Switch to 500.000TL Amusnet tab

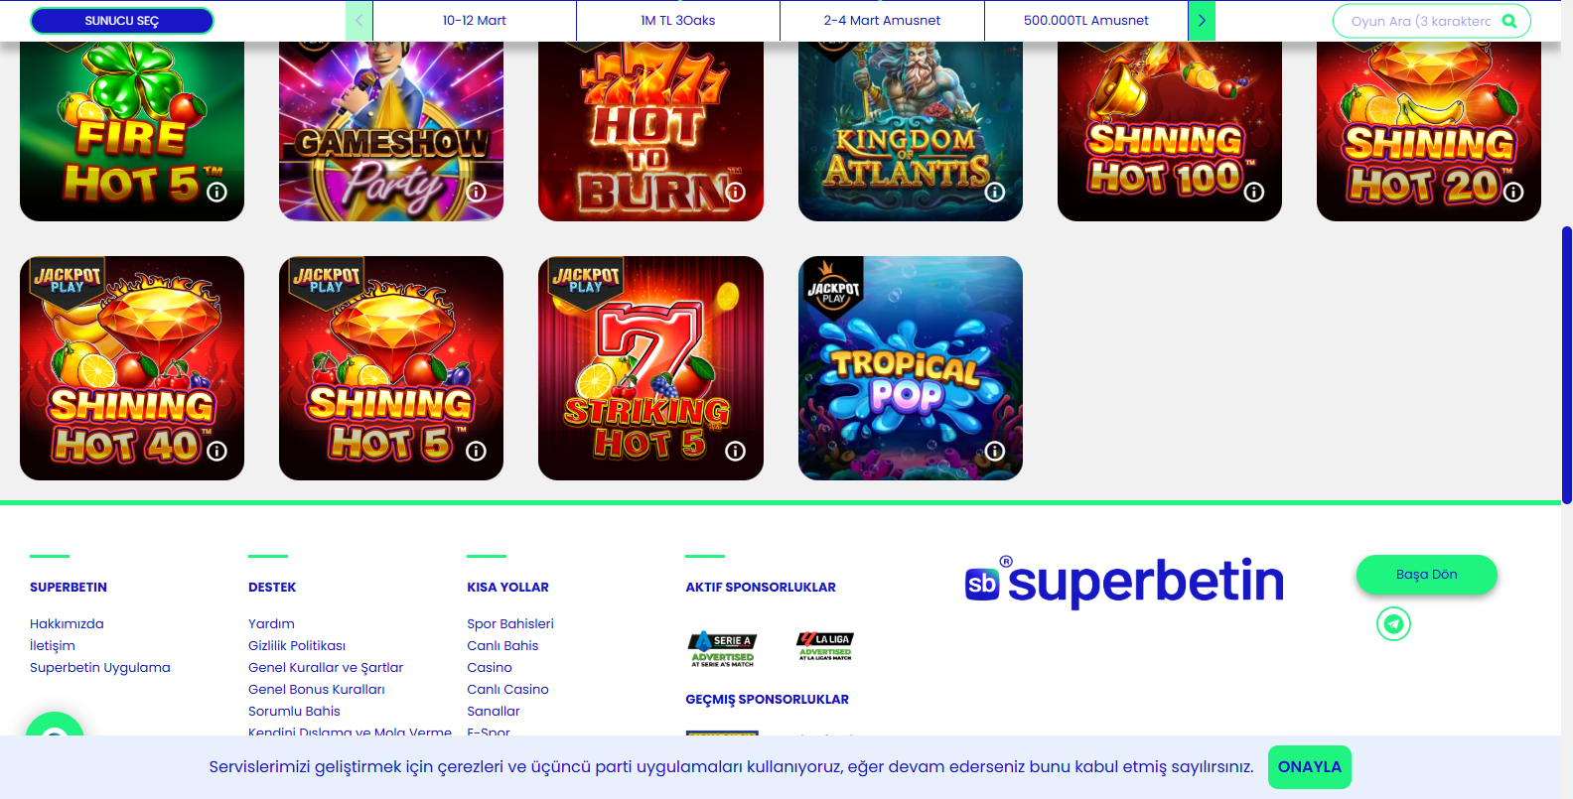1086,21
